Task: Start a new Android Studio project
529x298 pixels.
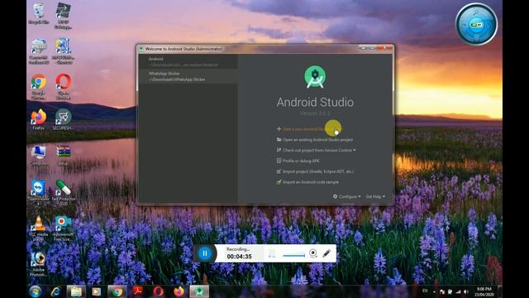Action: [308, 129]
